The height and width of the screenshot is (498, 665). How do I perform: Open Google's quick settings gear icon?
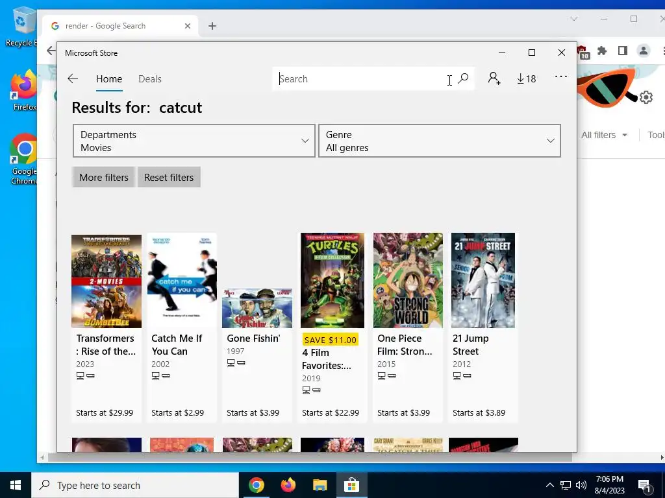[646, 97]
